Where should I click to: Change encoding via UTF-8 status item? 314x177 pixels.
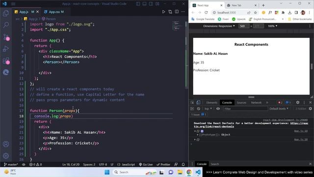pyautogui.click(x=103, y=164)
